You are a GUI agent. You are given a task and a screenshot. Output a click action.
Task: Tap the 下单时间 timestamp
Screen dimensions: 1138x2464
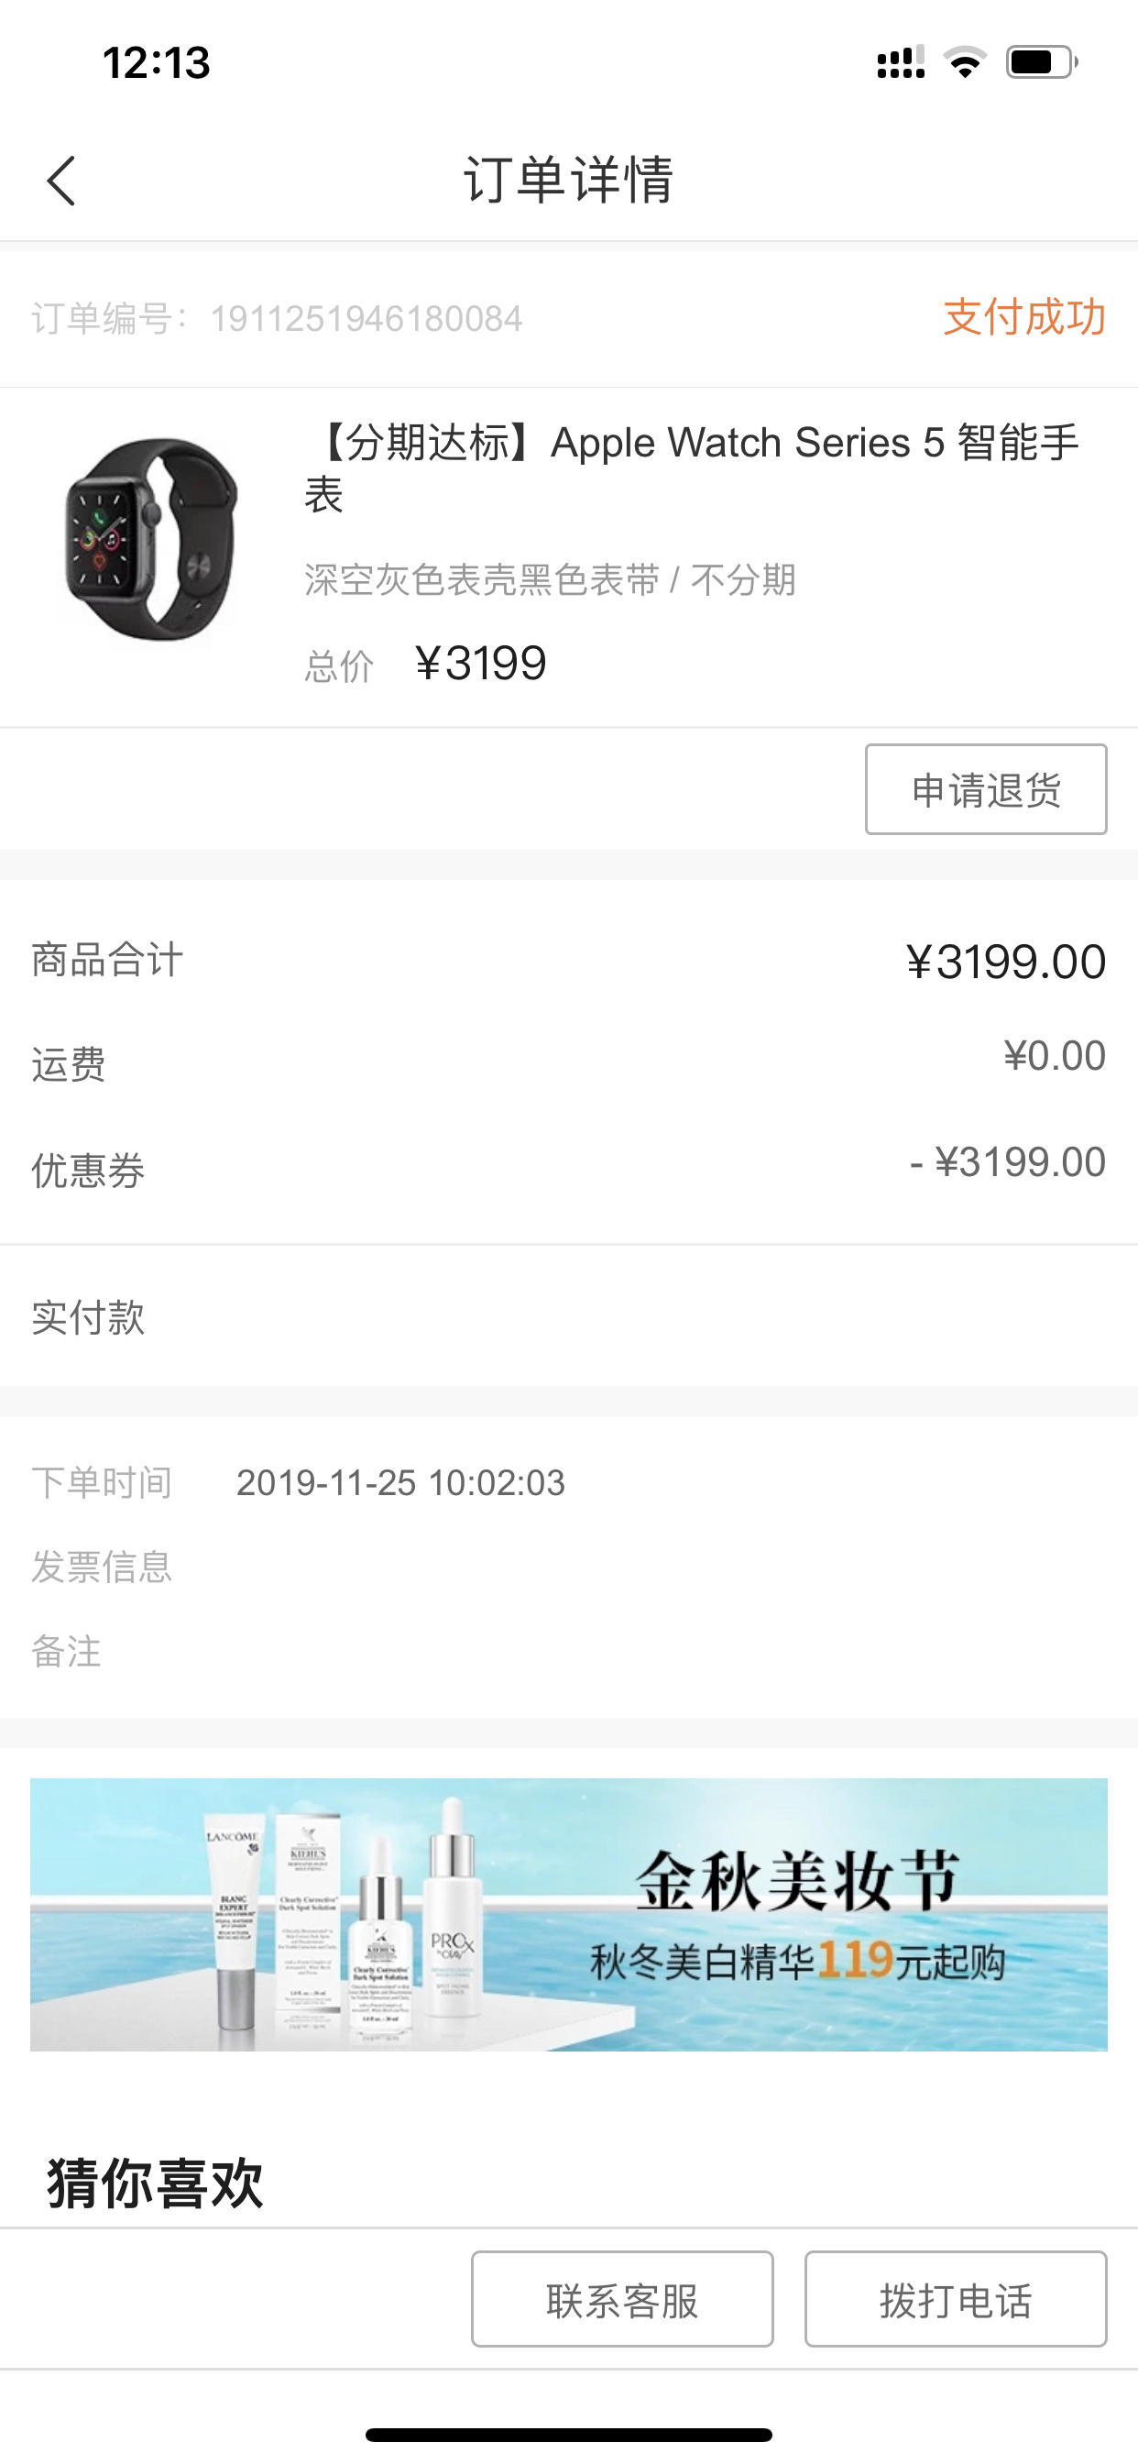(x=400, y=1482)
